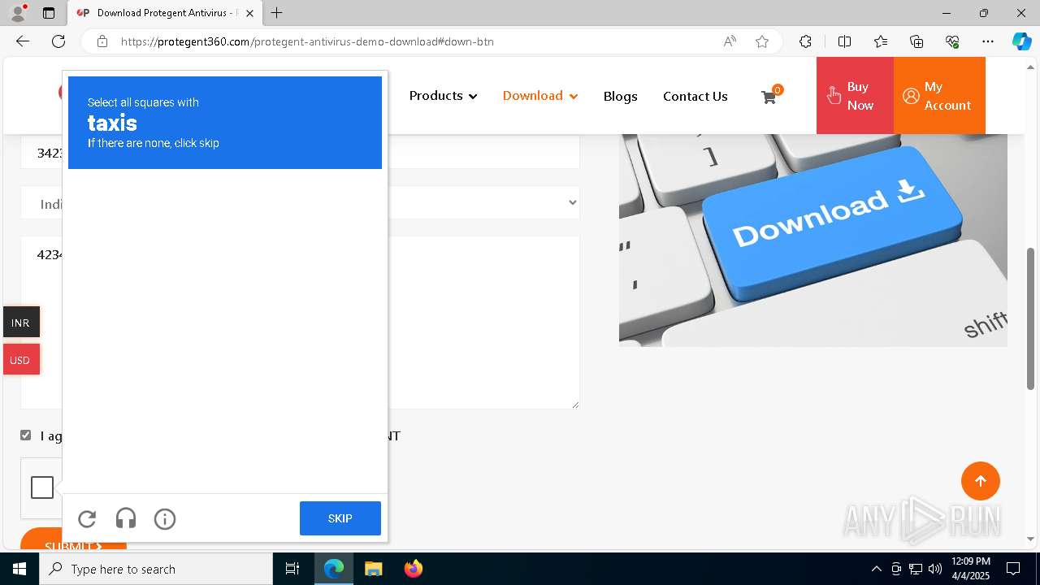Check the captcha verification checkbox
The width and height of the screenshot is (1040, 585).
(x=42, y=487)
